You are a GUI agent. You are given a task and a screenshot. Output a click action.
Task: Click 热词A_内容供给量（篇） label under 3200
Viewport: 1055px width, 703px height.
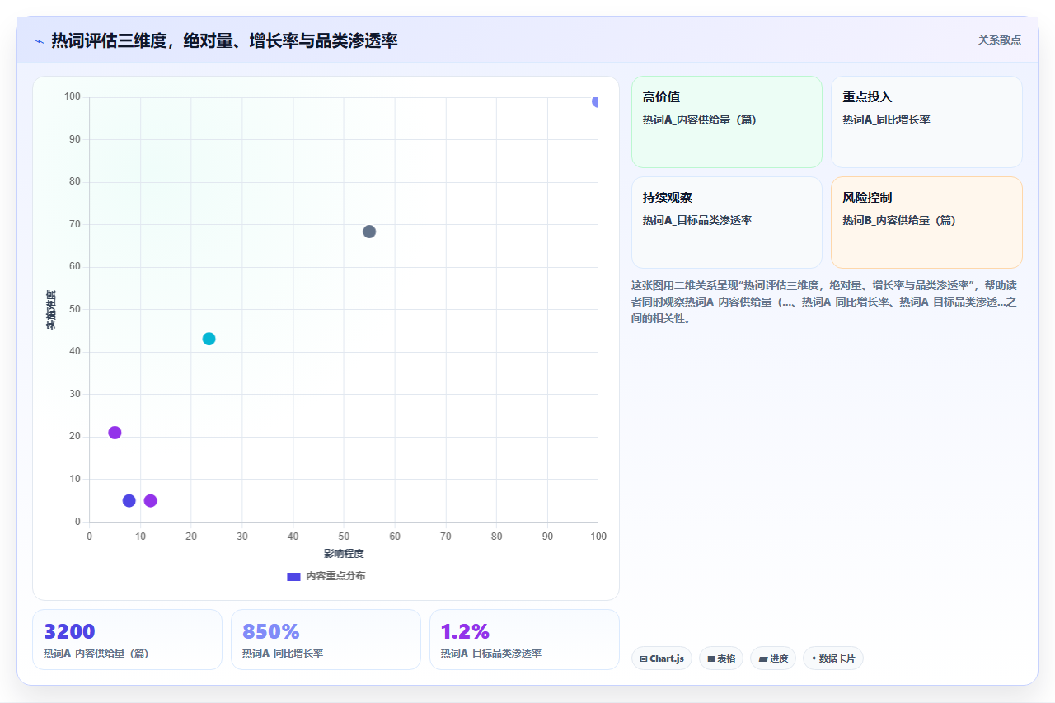[96, 654]
